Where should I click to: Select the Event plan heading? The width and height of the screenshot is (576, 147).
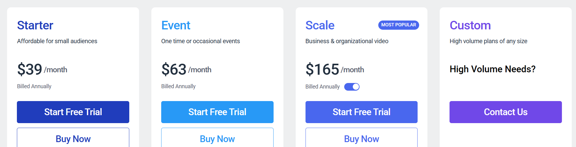coord(176,25)
